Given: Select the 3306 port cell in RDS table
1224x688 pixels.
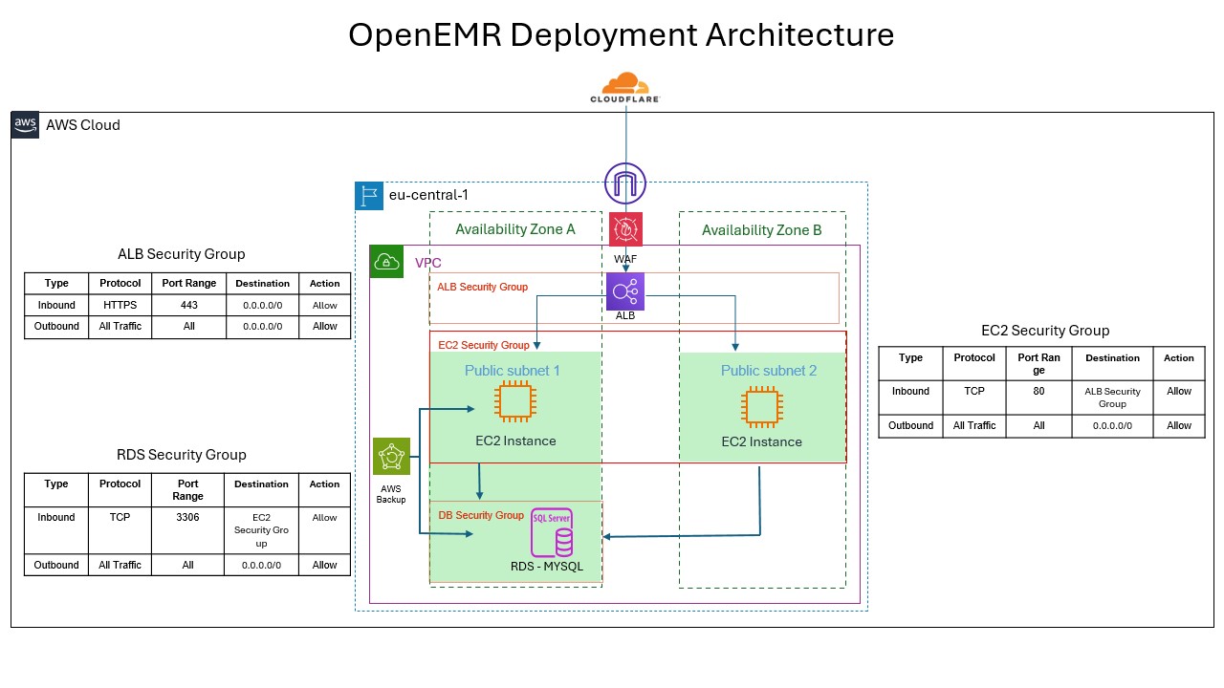Looking at the screenshot, I should [x=187, y=530].
